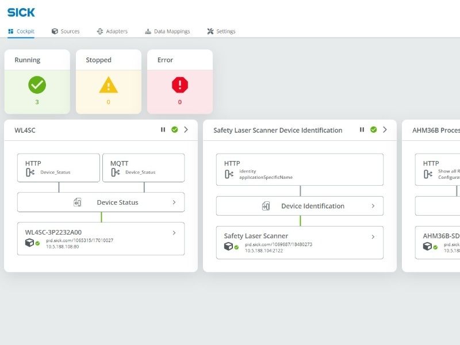Click the Sources tab cube icon

pos(55,31)
